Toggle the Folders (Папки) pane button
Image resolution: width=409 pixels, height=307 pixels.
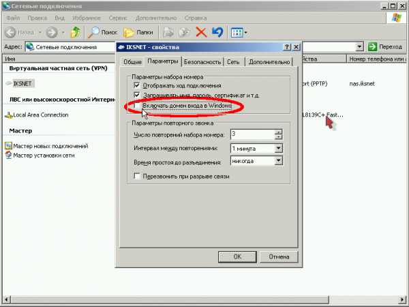138,32
